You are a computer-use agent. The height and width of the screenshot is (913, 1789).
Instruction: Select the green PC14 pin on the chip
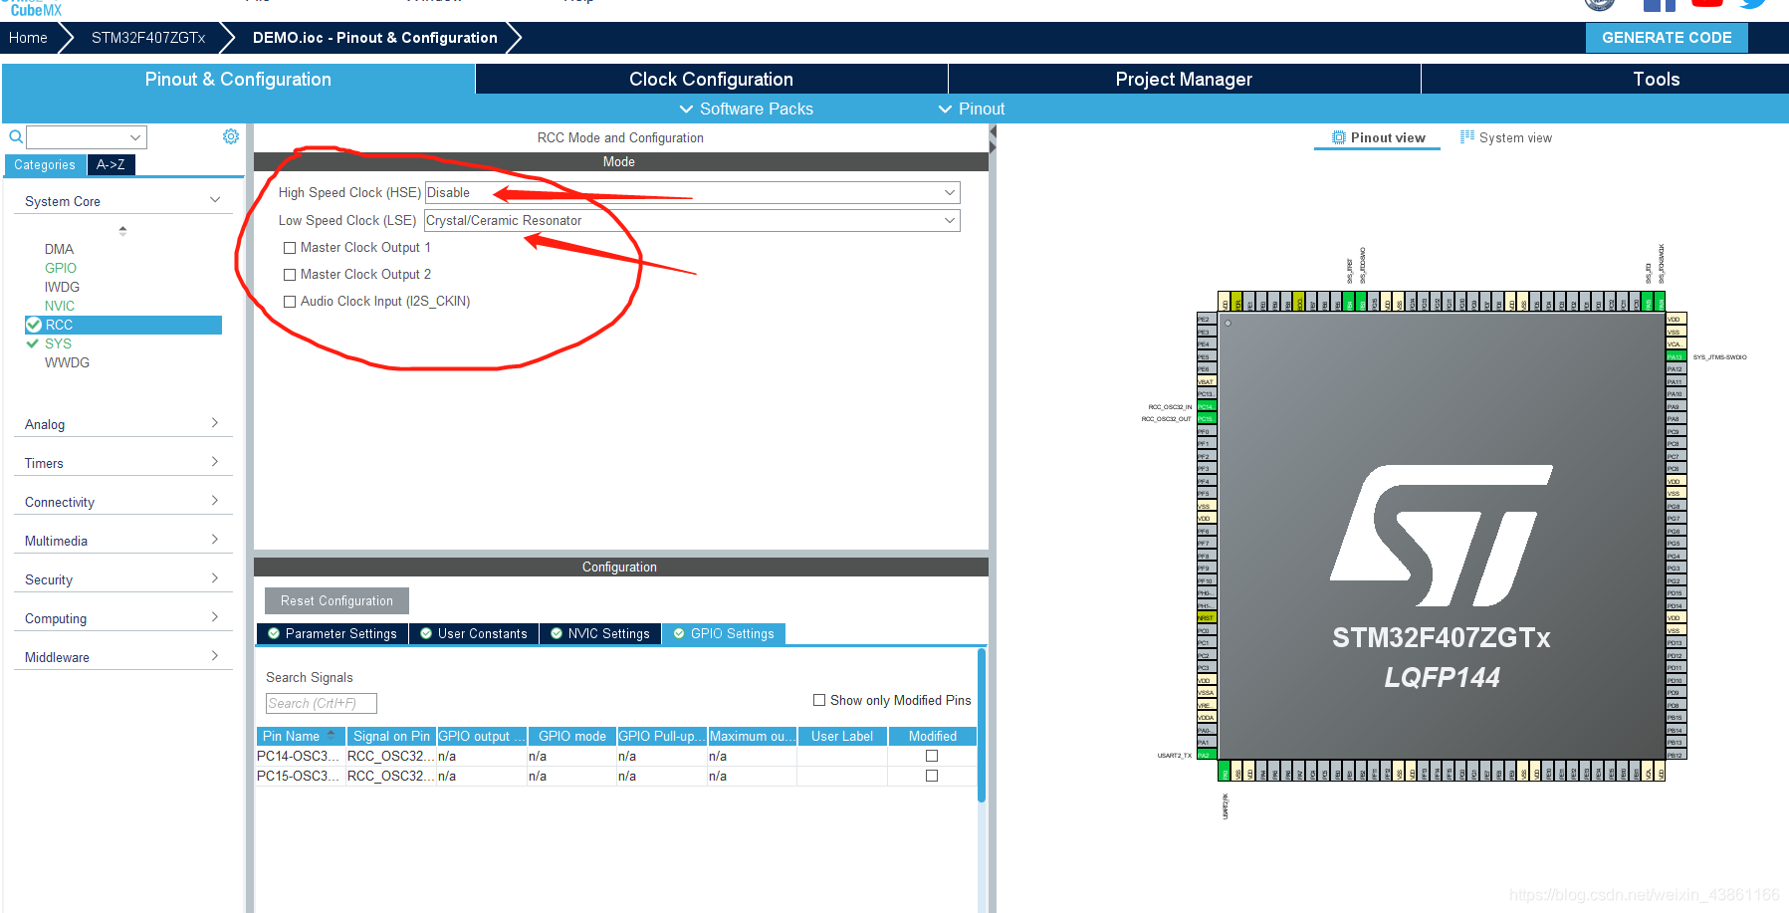click(x=1207, y=406)
